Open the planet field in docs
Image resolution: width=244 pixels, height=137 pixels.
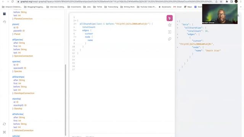15,24
